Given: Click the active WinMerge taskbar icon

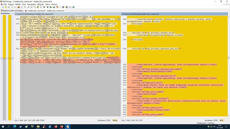Looking at the screenshot, I should [67, 127].
